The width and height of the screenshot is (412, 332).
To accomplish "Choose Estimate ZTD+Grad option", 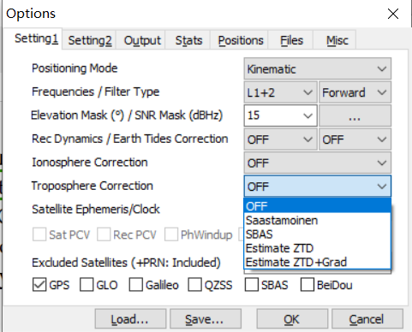I will click(318, 262).
